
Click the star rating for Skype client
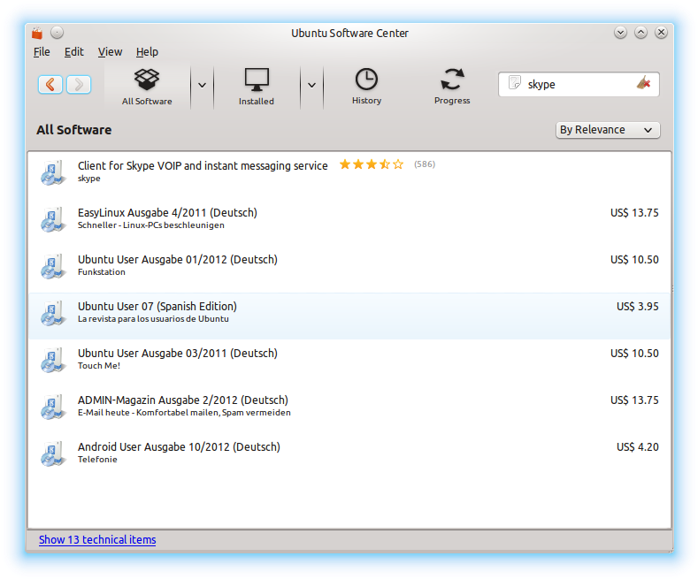tap(371, 164)
